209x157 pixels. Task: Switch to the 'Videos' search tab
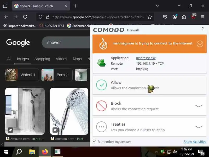pyautogui.click(x=61, y=59)
